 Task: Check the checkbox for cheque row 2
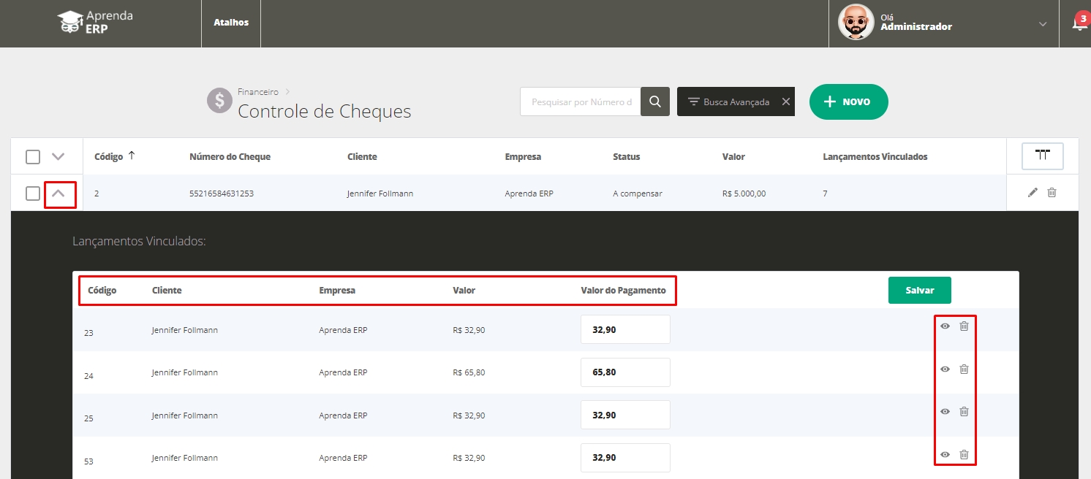click(33, 193)
